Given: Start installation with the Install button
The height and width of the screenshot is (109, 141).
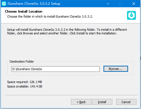Looking at the screenshot, I should click(x=102, y=102).
